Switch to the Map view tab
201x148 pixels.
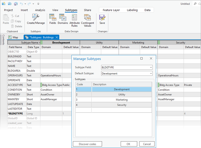click(13, 37)
